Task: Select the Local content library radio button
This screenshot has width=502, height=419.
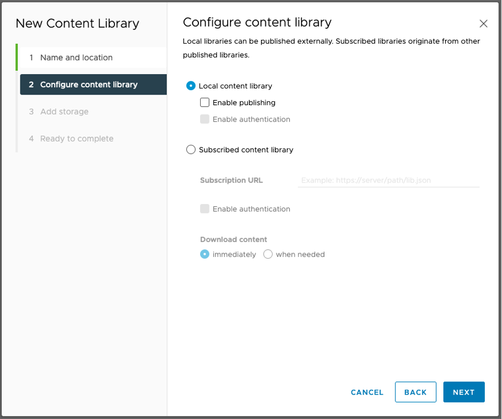Action: tap(191, 86)
